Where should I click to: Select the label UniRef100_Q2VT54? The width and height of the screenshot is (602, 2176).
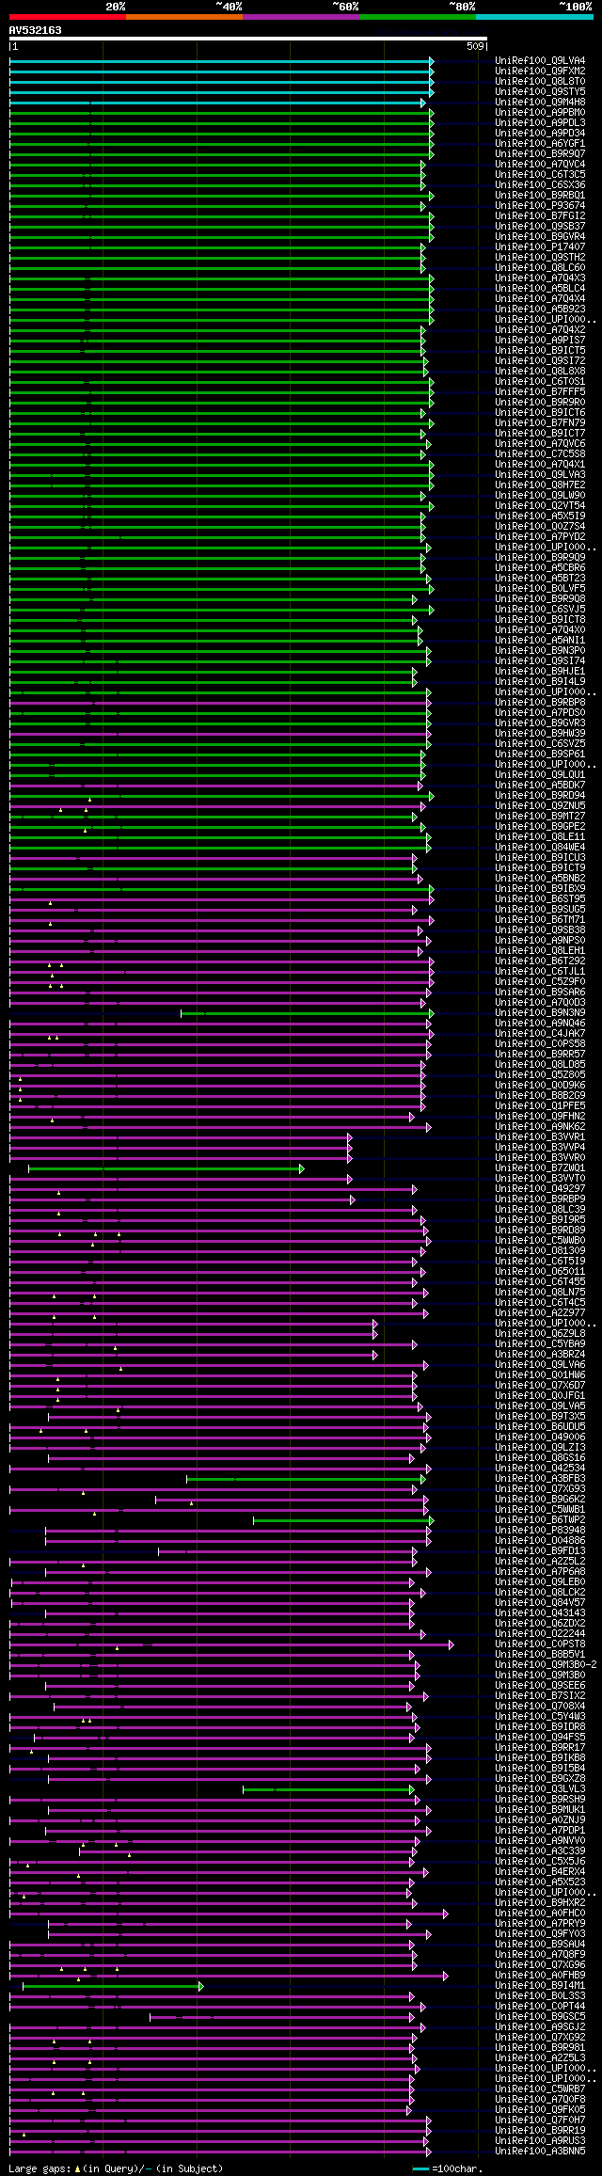(x=540, y=506)
